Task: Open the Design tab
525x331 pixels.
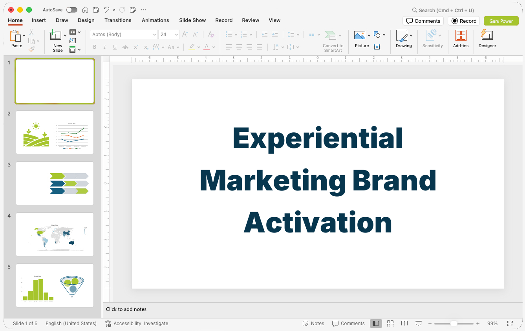Action: tap(86, 20)
